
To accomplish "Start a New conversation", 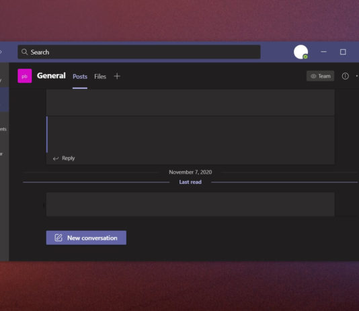I will tap(86, 238).
